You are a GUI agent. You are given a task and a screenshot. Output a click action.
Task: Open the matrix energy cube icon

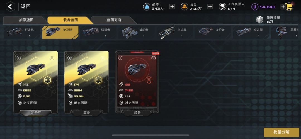point(260,19)
